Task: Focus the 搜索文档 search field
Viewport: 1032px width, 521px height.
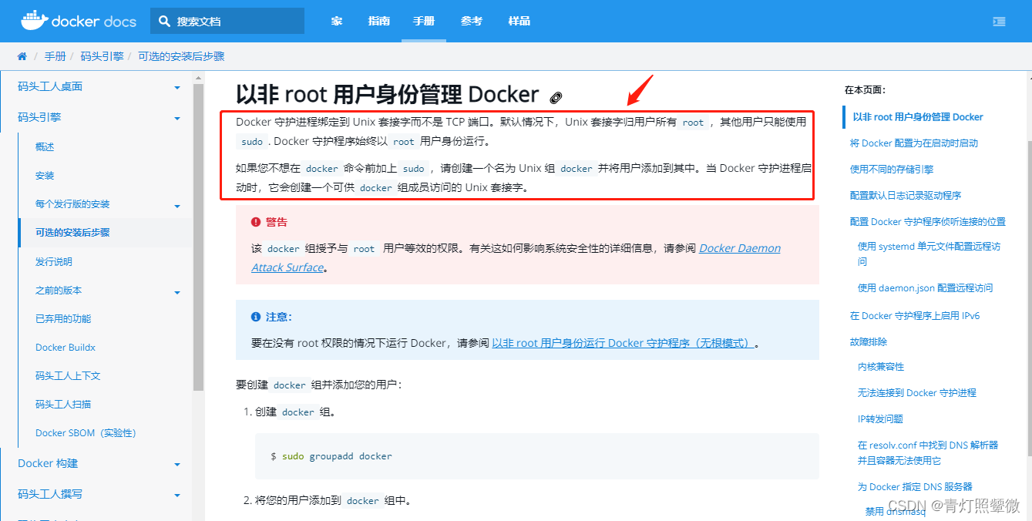Action: coord(227,22)
